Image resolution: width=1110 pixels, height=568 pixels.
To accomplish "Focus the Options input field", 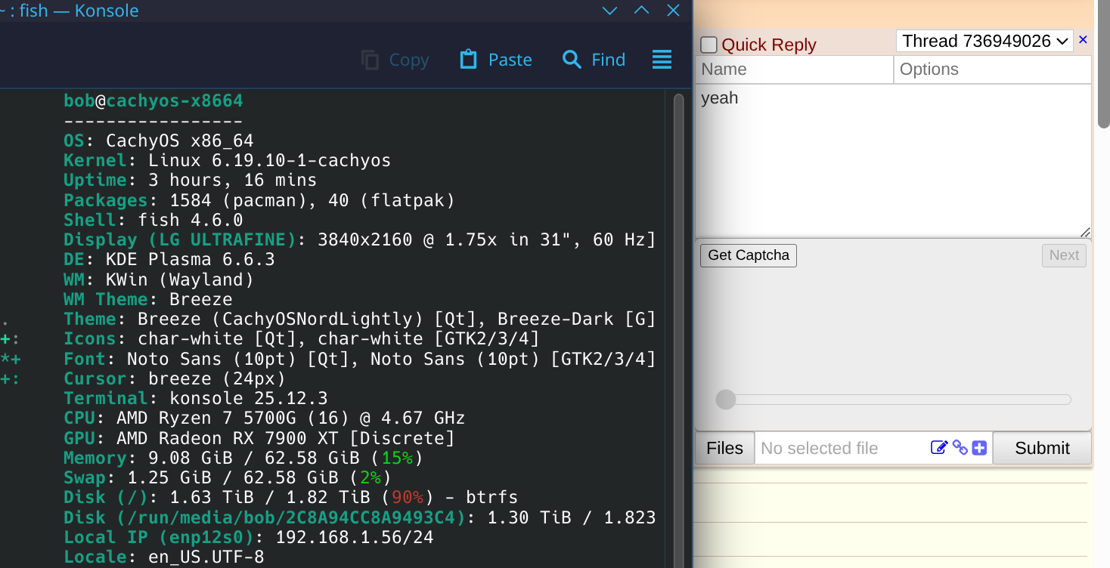I will [x=993, y=69].
